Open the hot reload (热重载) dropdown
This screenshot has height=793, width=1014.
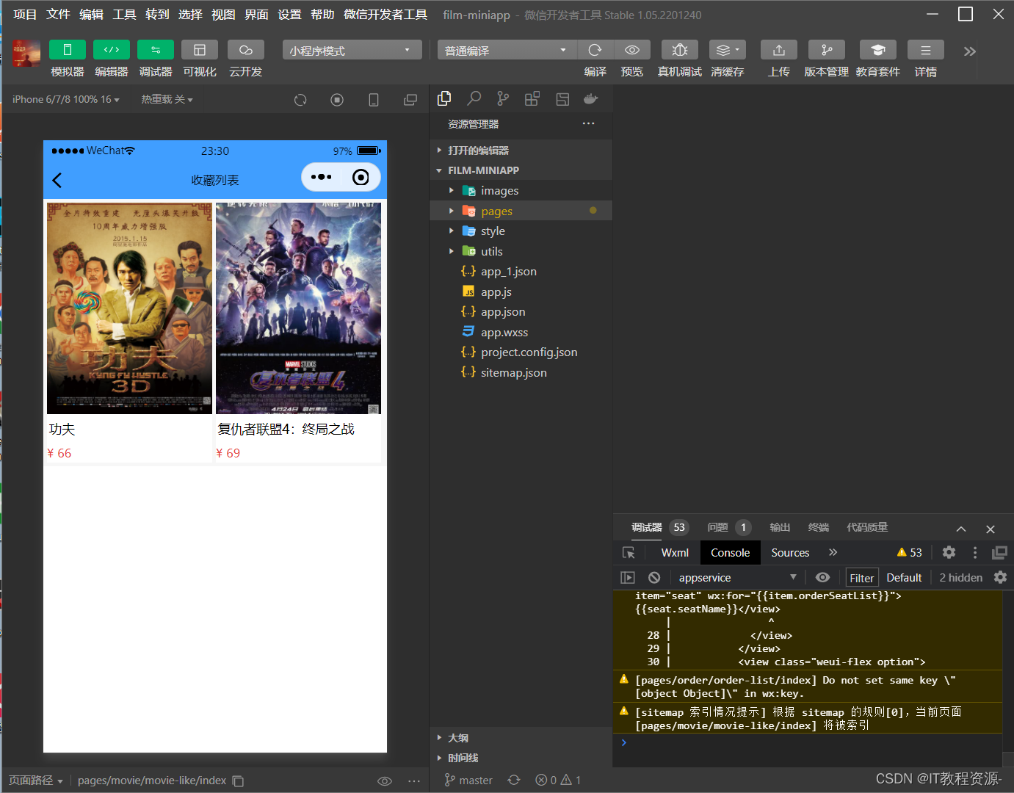click(167, 99)
